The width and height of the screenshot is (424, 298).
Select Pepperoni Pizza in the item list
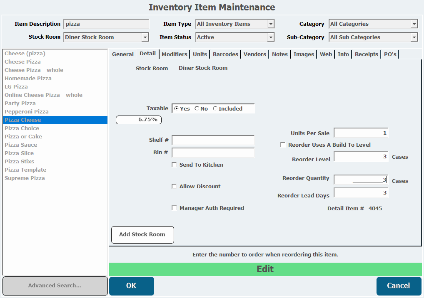click(x=27, y=112)
